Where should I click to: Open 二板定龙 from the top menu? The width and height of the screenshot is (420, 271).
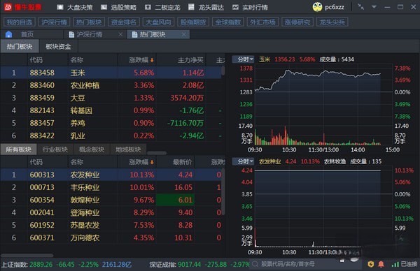[162, 8]
